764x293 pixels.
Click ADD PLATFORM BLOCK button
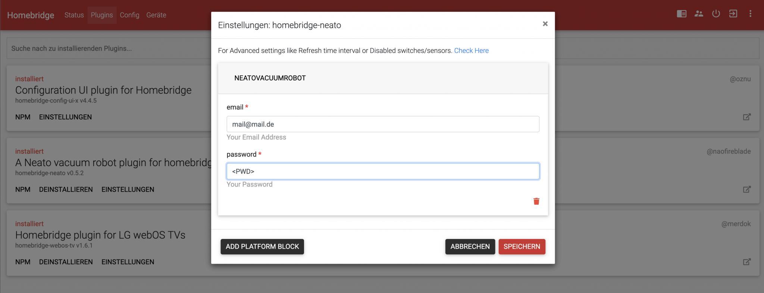pyautogui.click(x=262, y=246)
